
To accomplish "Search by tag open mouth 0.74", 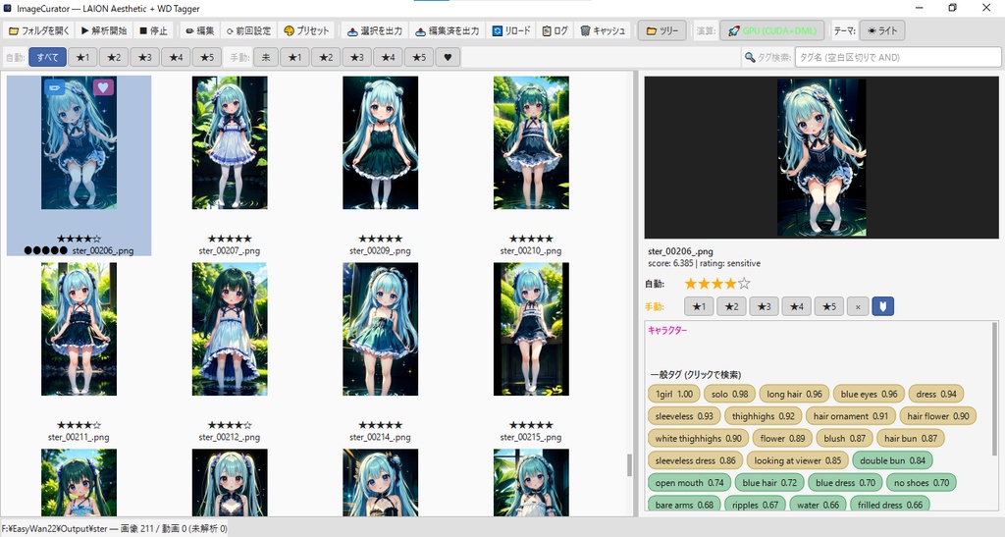I will (689, 483).
